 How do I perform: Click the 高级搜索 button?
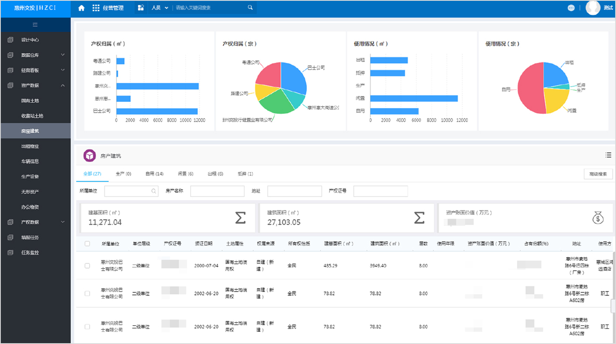point(598,174)
